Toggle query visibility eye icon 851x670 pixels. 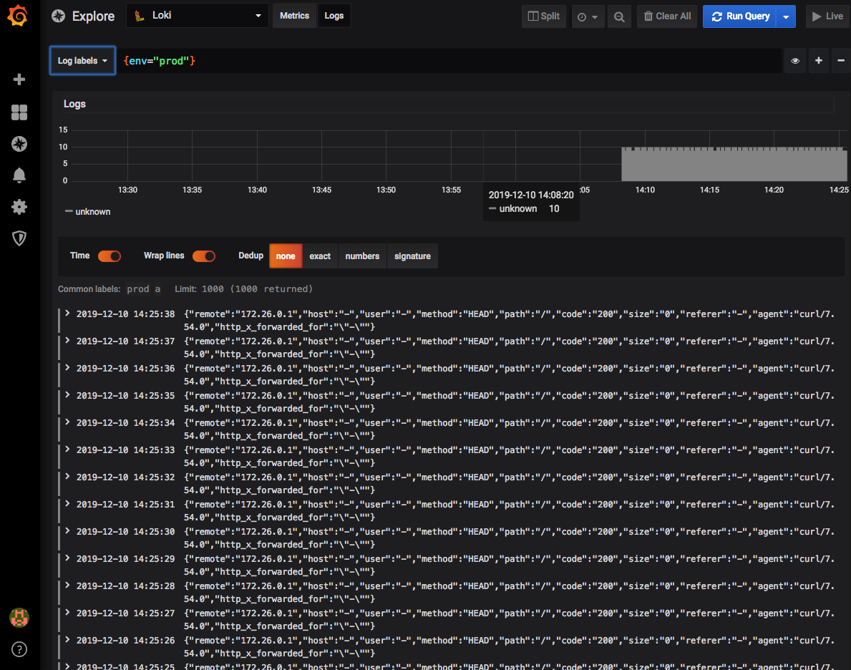pos(795,61)
